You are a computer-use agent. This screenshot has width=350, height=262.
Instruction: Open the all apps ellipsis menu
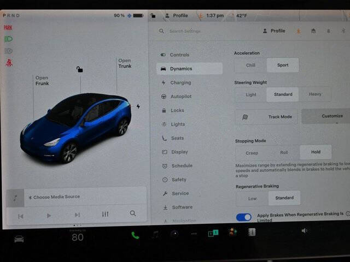pyautogui.click(x=194, y=234)
